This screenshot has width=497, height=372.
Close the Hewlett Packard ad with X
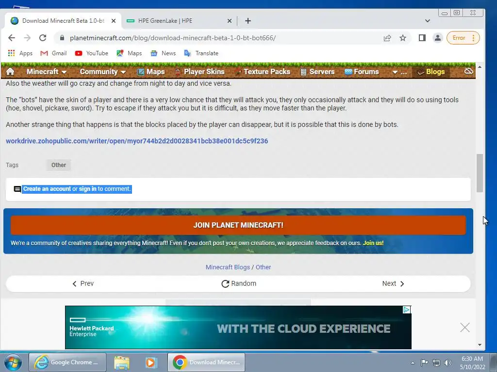(464, 327)
